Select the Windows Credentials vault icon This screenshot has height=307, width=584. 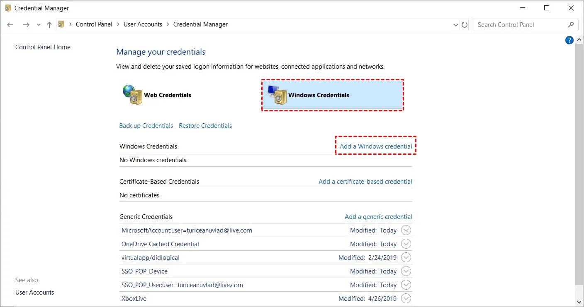277,95
